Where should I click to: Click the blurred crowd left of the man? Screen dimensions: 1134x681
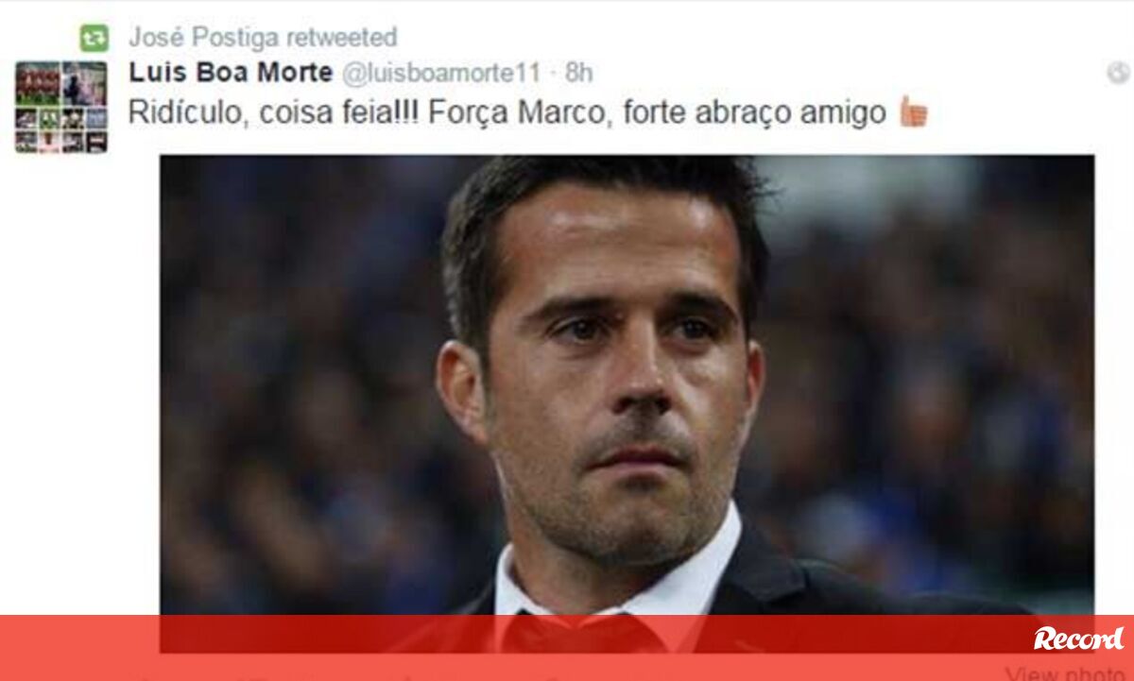pos(302,397)
